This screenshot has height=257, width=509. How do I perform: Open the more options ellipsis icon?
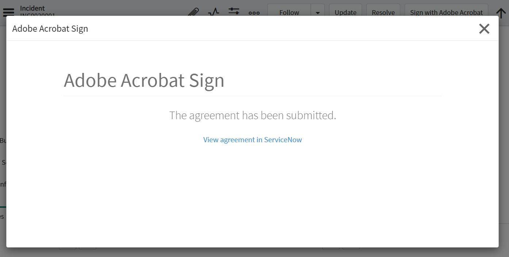(254, 13)
